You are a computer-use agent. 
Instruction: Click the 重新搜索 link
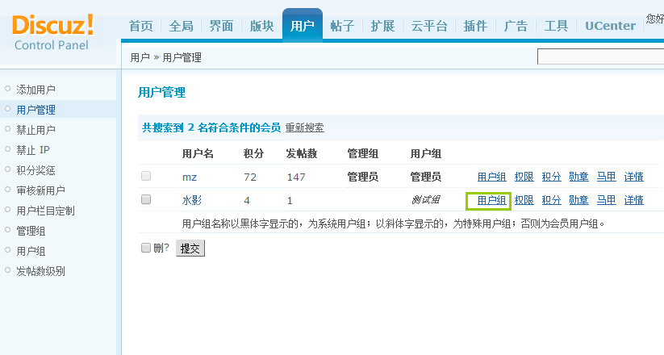(304, 127)
